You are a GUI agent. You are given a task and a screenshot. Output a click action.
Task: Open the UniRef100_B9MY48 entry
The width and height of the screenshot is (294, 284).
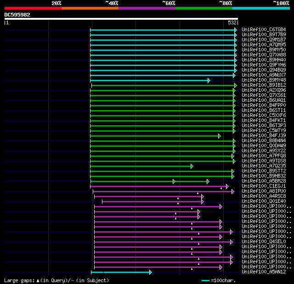pyautogui.click(x=264, y=80)
